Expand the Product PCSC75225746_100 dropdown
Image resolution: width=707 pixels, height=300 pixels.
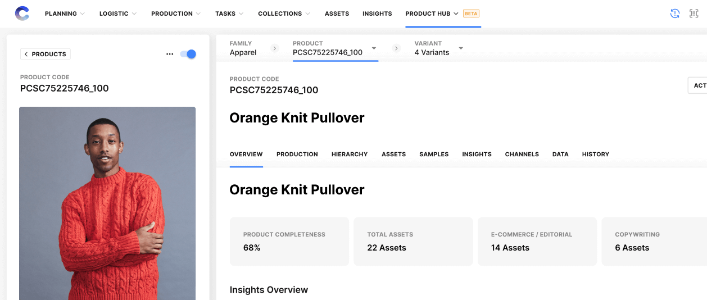pos(374,48)
